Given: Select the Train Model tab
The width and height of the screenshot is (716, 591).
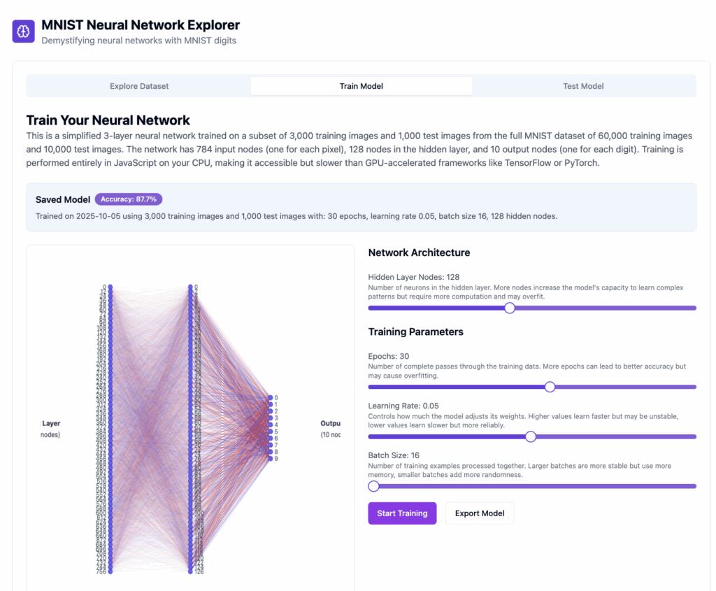Looking at the screenshot, I should click(x=361, y=86).
